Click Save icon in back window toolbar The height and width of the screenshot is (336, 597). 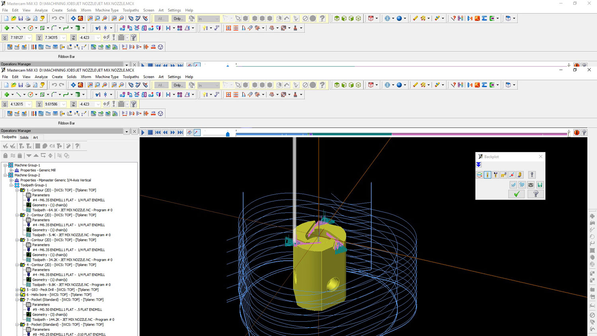click(21, 18)
